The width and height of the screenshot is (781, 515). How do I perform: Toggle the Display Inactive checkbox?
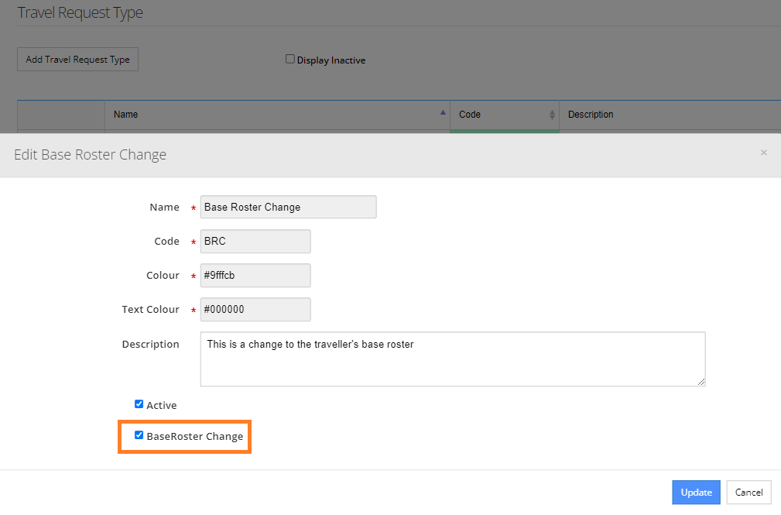(290, 59)
